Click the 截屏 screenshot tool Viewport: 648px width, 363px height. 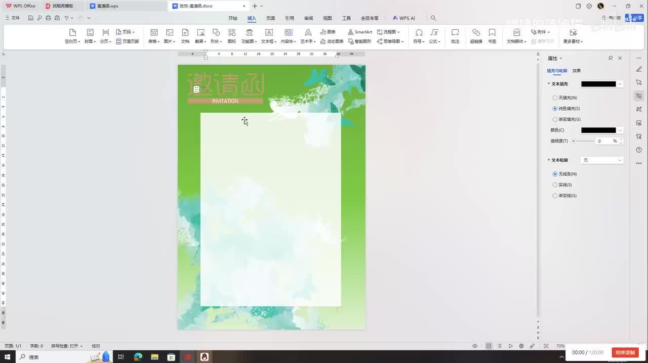[x=200, y=36]
